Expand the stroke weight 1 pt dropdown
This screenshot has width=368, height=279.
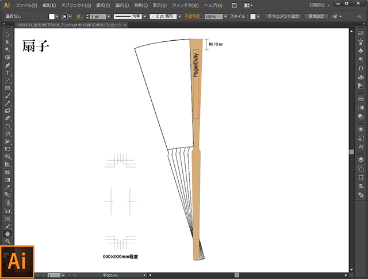tap(109, 17)
